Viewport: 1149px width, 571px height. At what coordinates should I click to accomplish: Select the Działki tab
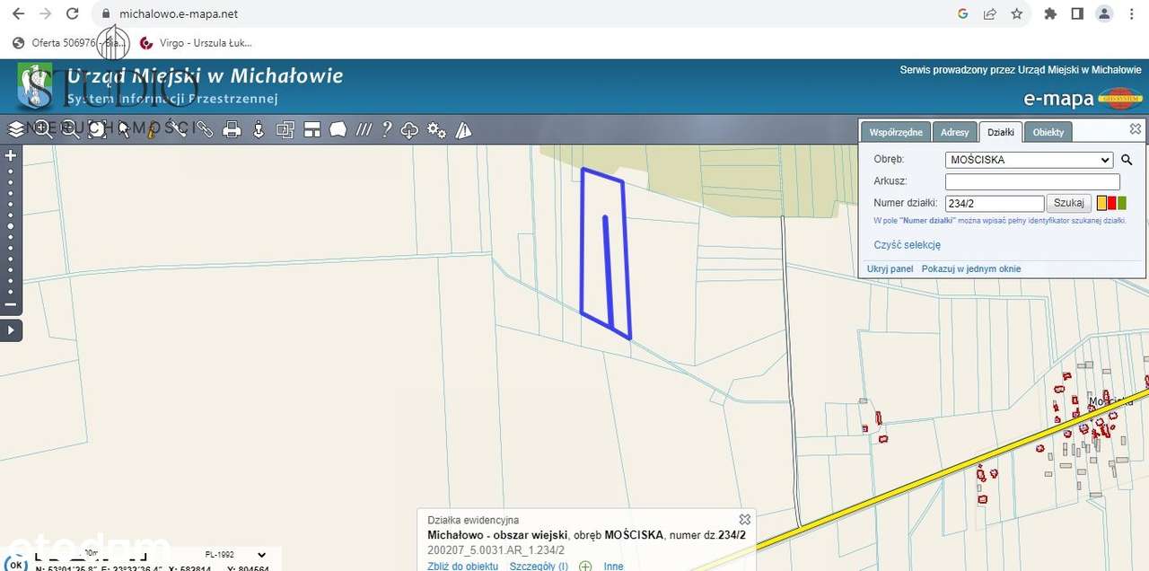click(1001, 132)
